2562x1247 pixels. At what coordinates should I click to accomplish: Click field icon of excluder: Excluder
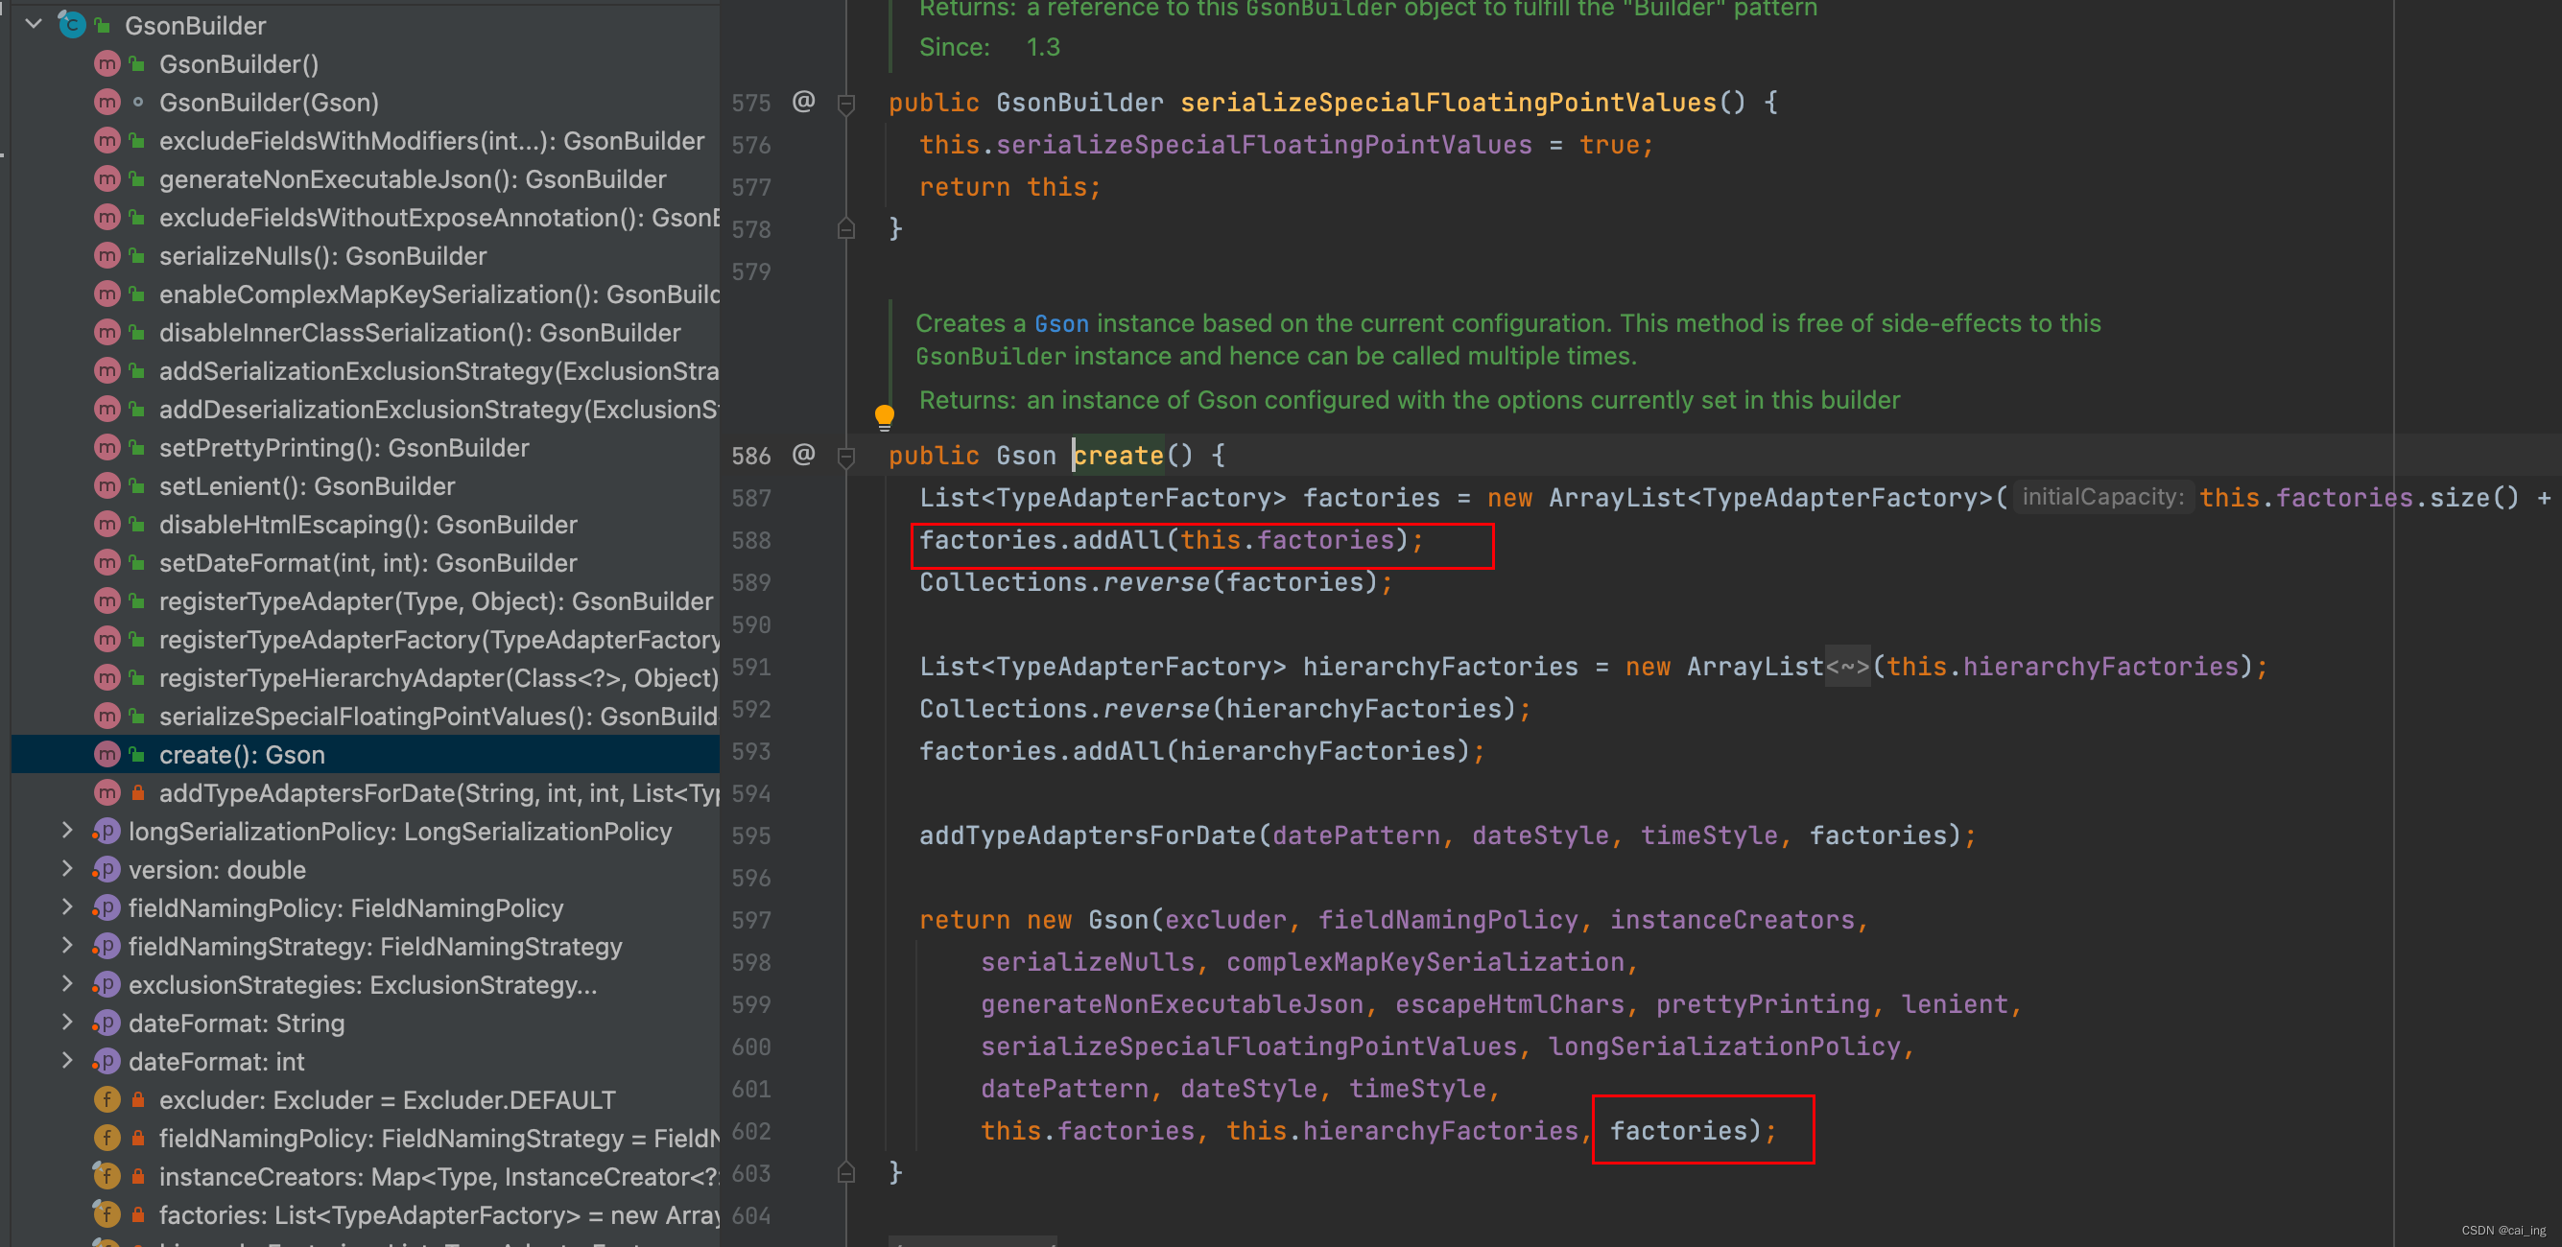(107, 1099)
